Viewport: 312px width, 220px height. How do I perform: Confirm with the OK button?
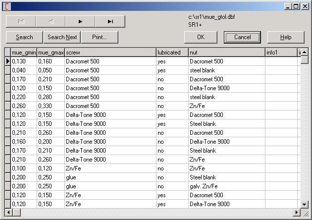201,37
